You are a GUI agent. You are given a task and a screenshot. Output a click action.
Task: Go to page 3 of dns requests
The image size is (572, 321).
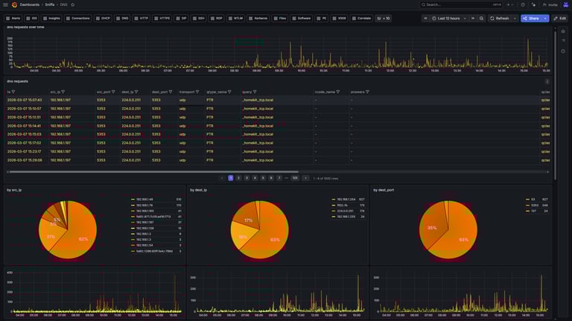pyautogui.click(x=247, y=178)
